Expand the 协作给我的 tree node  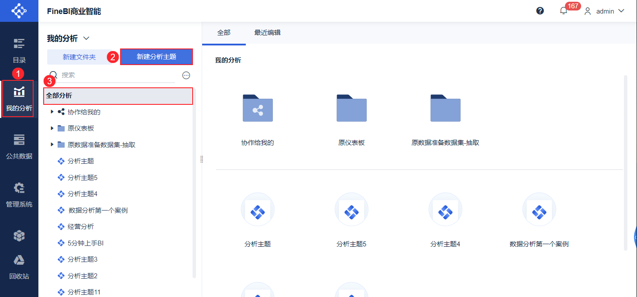[x=52, y=112]
